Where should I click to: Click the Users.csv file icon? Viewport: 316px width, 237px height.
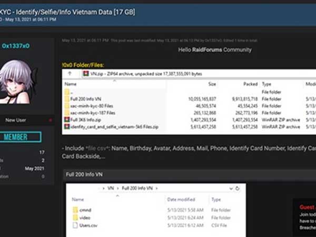coord(75,225)
